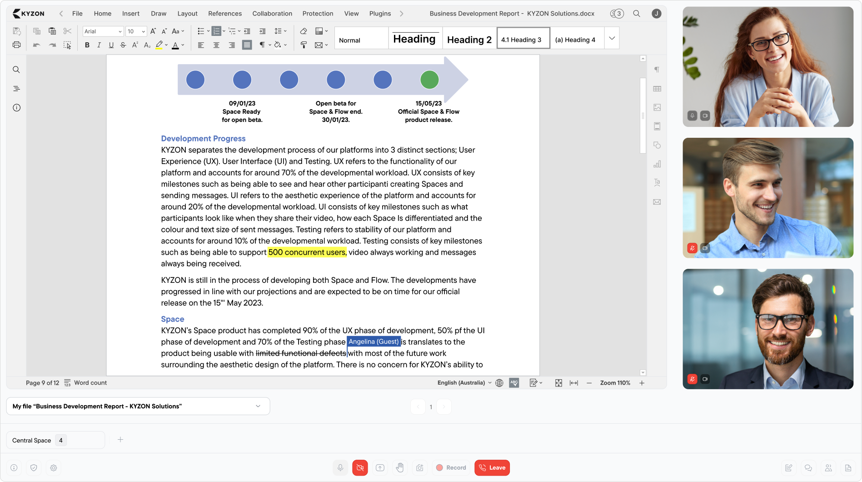
Task: Click the Fit to Page icon
Action: tap(558, 383)
